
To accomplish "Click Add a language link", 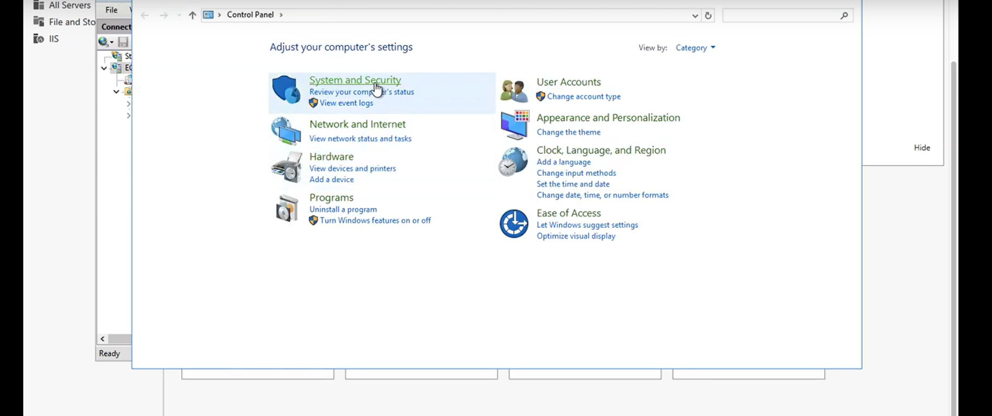I will (x=563, y=162).
